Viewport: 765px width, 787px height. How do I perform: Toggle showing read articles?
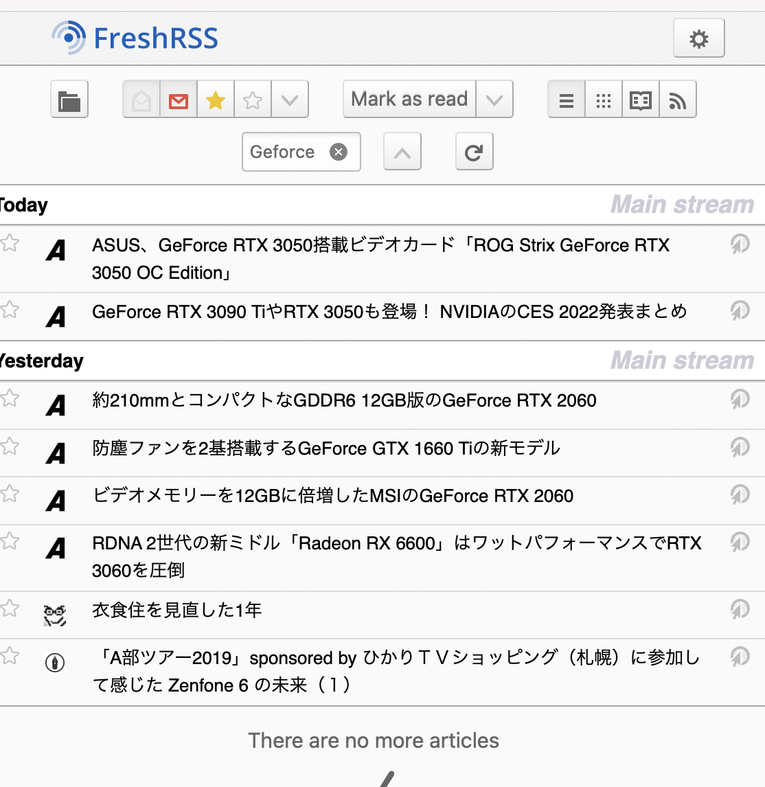click(141, 100)
